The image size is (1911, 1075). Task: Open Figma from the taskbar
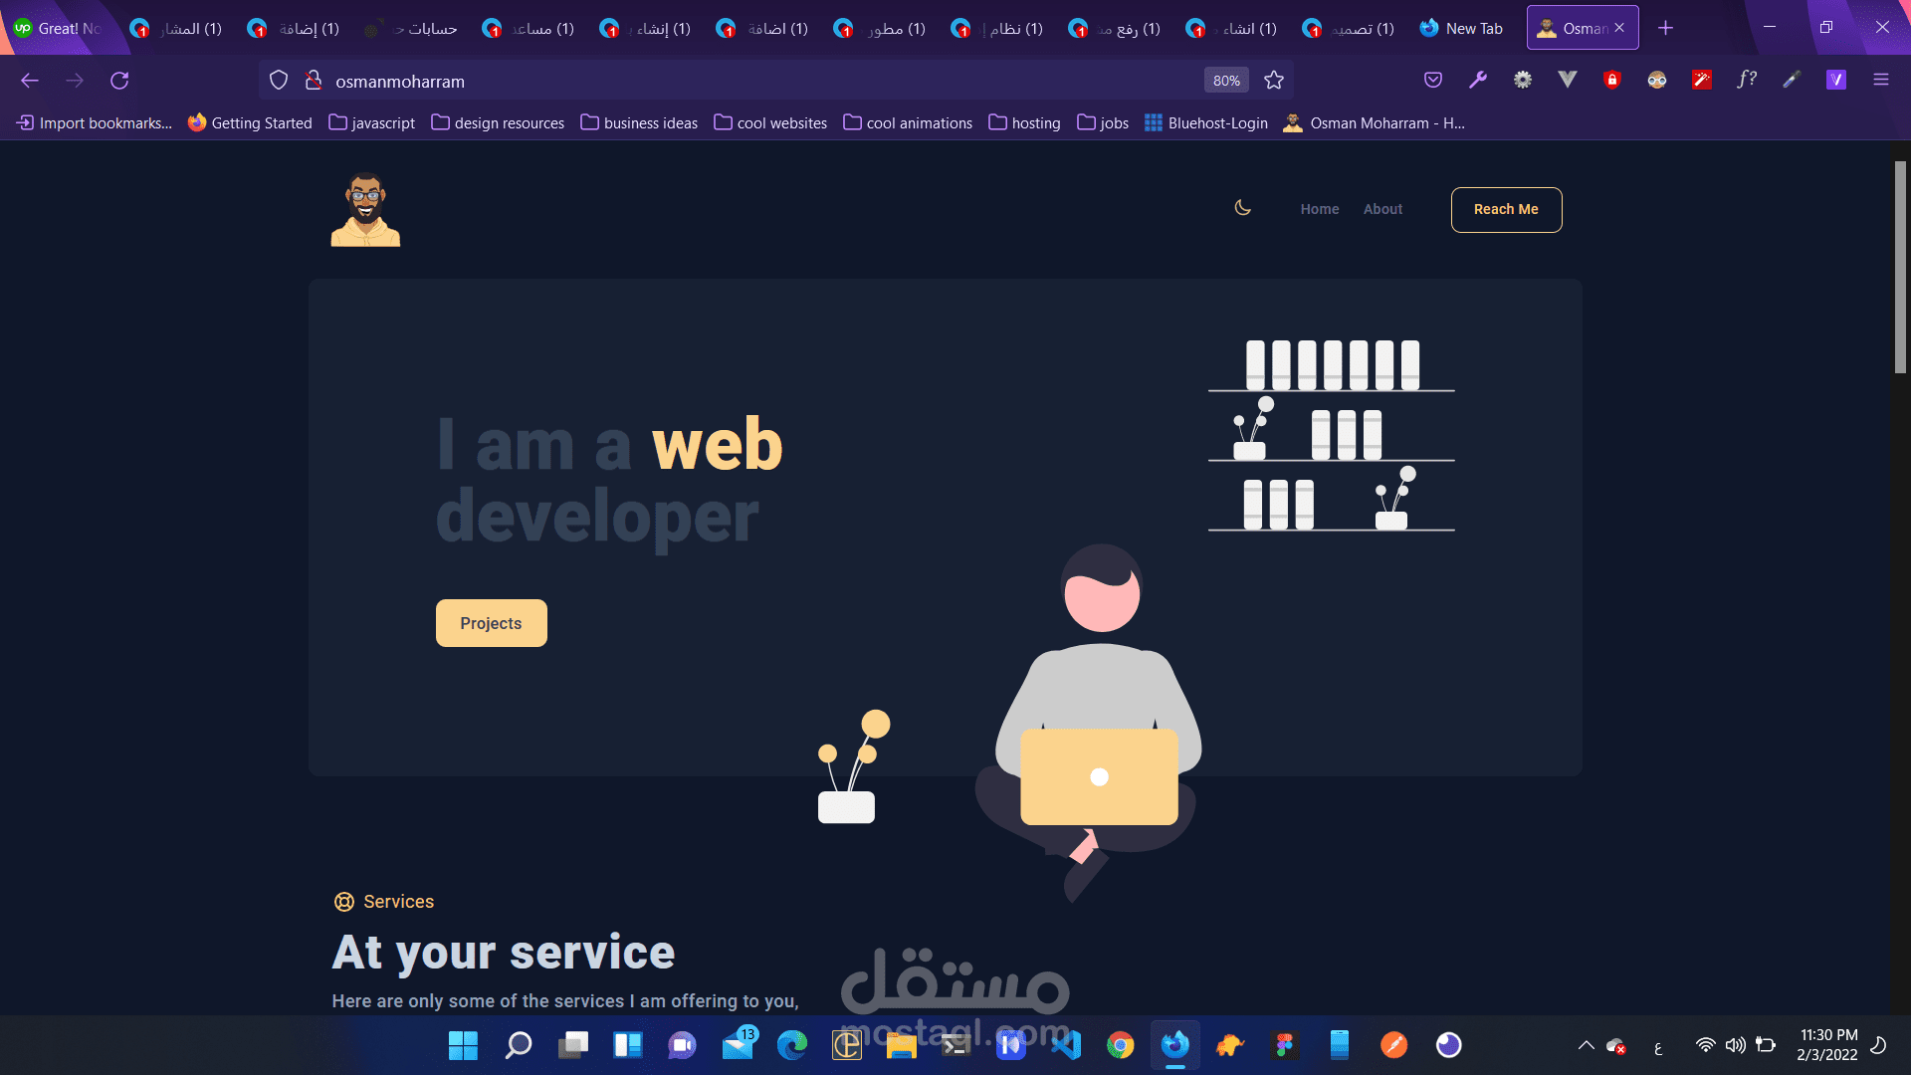click(1285, 1045)
